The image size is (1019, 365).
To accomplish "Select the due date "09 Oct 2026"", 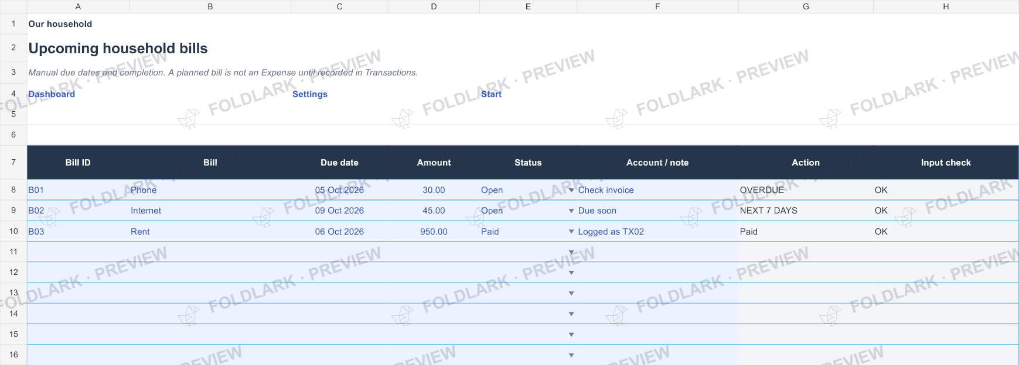I will tap(339, 211).
